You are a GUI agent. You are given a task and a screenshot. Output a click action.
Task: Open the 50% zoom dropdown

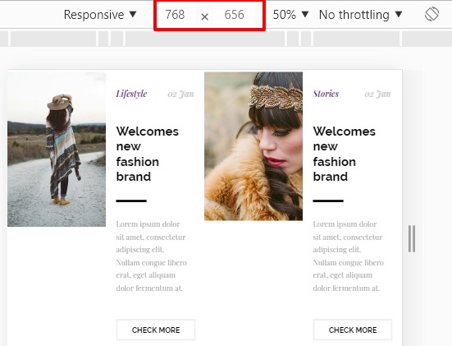click(290, 15)
